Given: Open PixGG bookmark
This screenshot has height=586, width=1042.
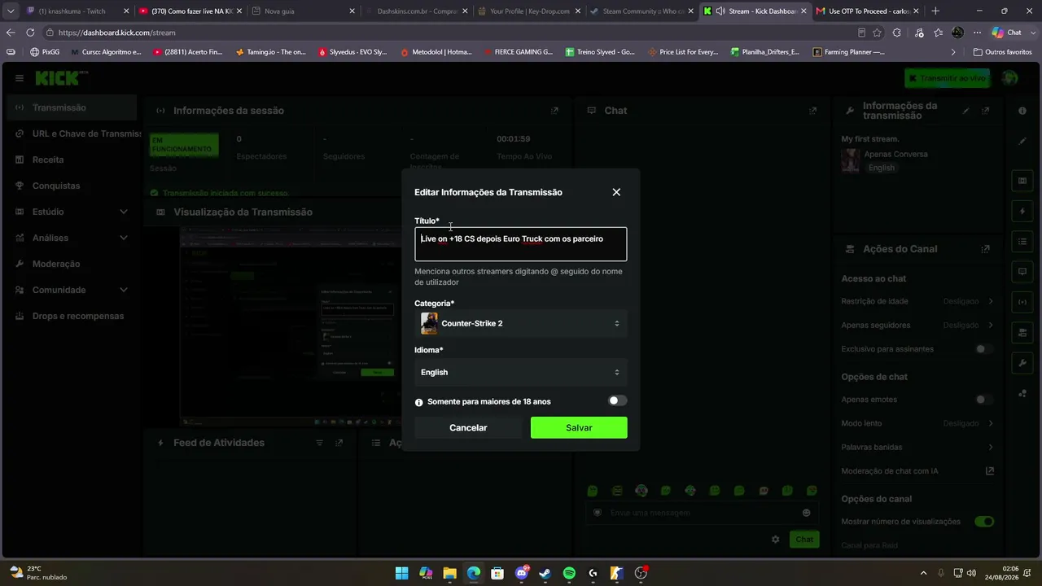Looking at the screenshot, I should tap(45, 51).
